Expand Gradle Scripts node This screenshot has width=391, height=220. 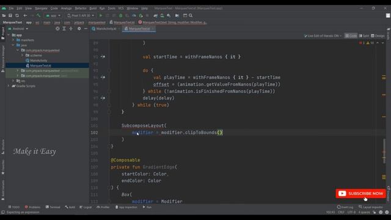click(9, 86)
